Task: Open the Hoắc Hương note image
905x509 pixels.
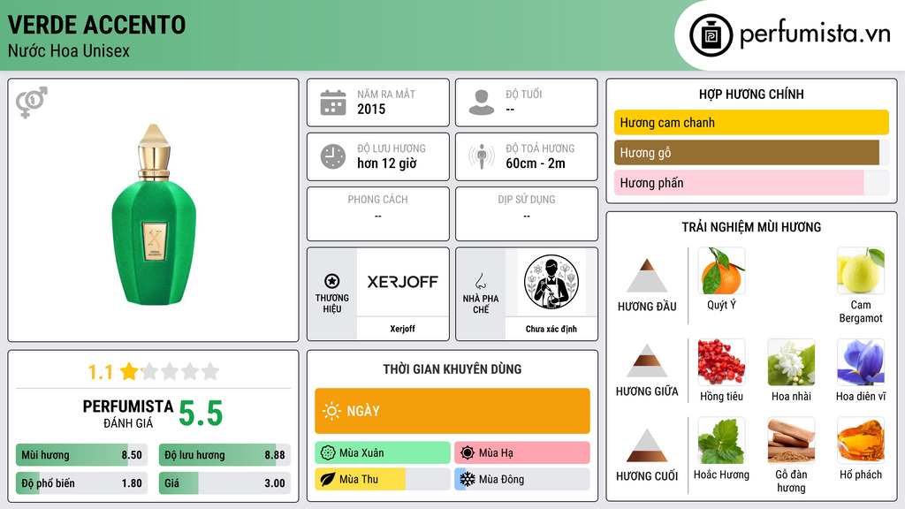Action: pos(721,440)
